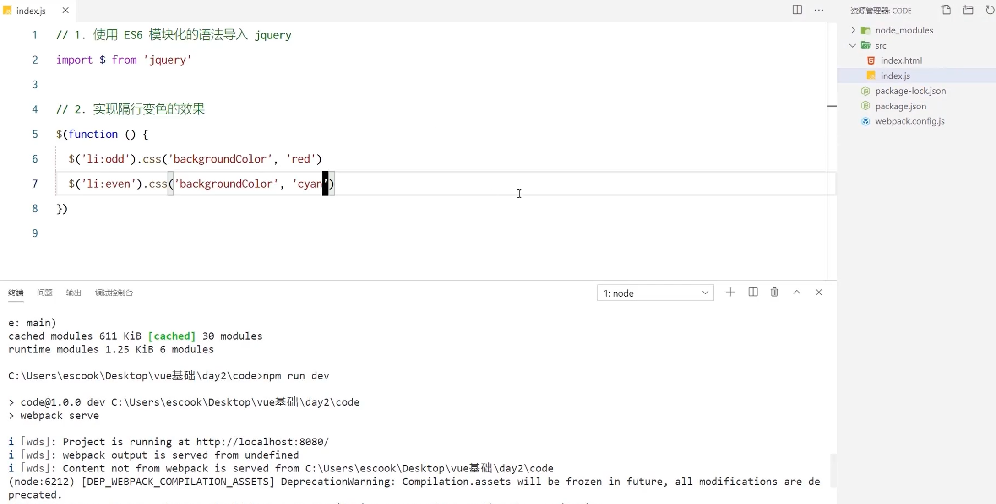Image resolution: width=996 pixels, height=504 pixels.
Task: Open webpack.config.js in the explorer
Action: [x=909, y=121]
